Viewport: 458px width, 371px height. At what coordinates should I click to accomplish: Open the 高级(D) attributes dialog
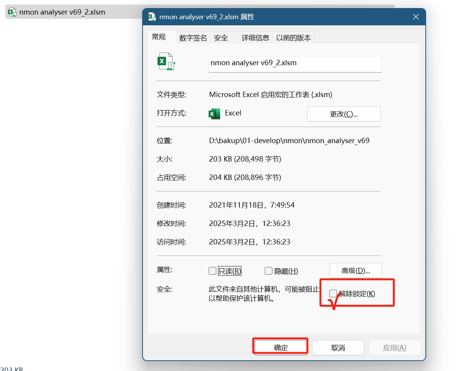(x=355, y=270)
